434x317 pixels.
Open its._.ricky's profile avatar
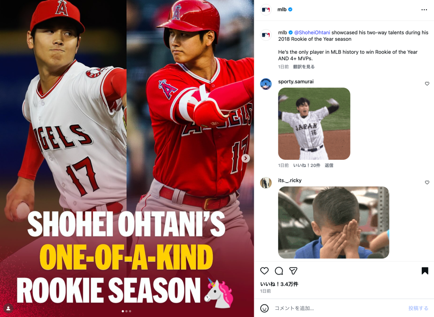tap(266, 183)
